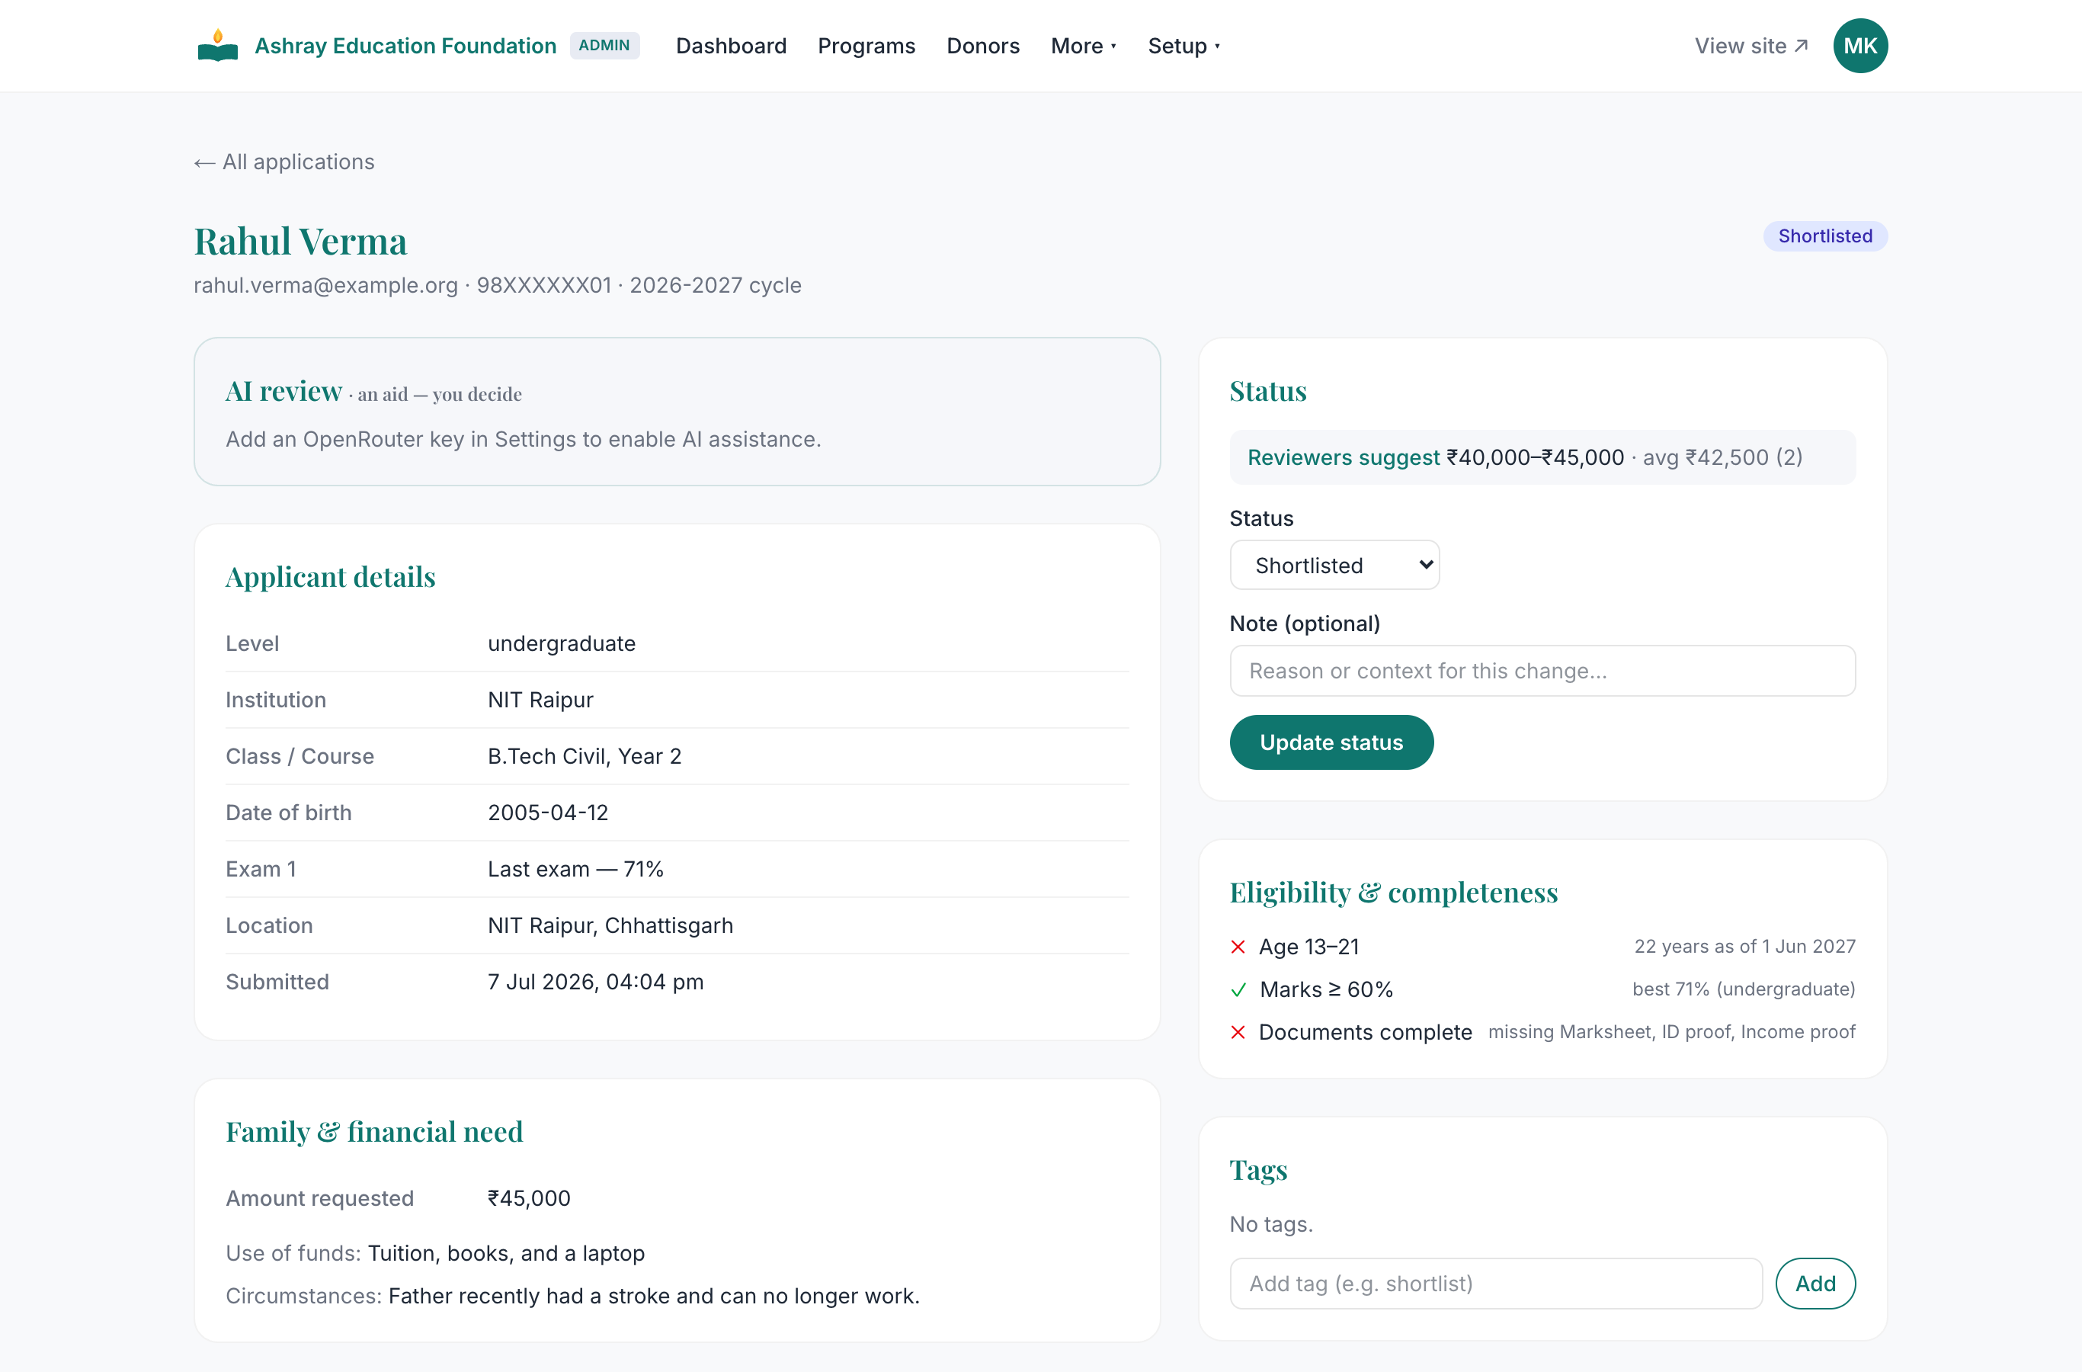
Task: Open the Status dropdown showing Shortlisted
Action: [1334, 566]
